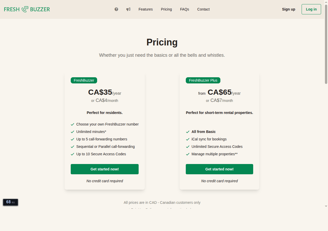Image resolution: width=328 pixels, height=231 pixels.
Task: Click the megaphone announcements icon
Action: 128,9
